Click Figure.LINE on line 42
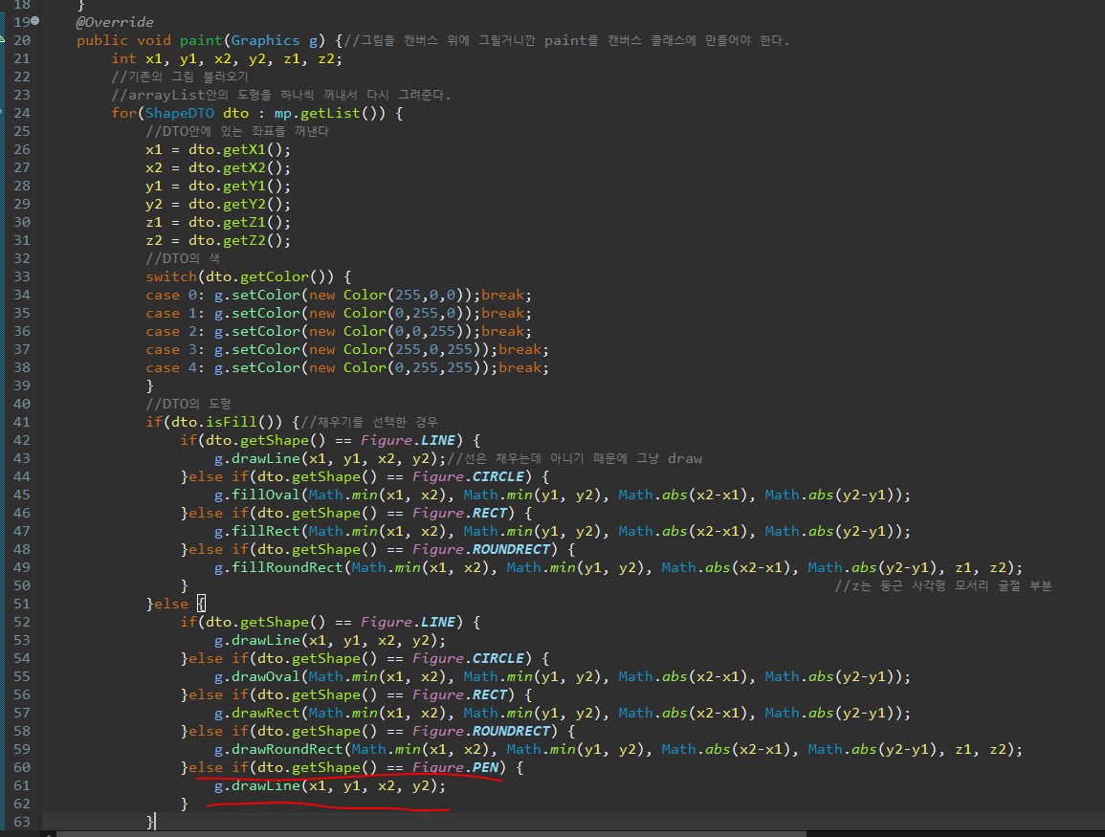 (408, 440)
